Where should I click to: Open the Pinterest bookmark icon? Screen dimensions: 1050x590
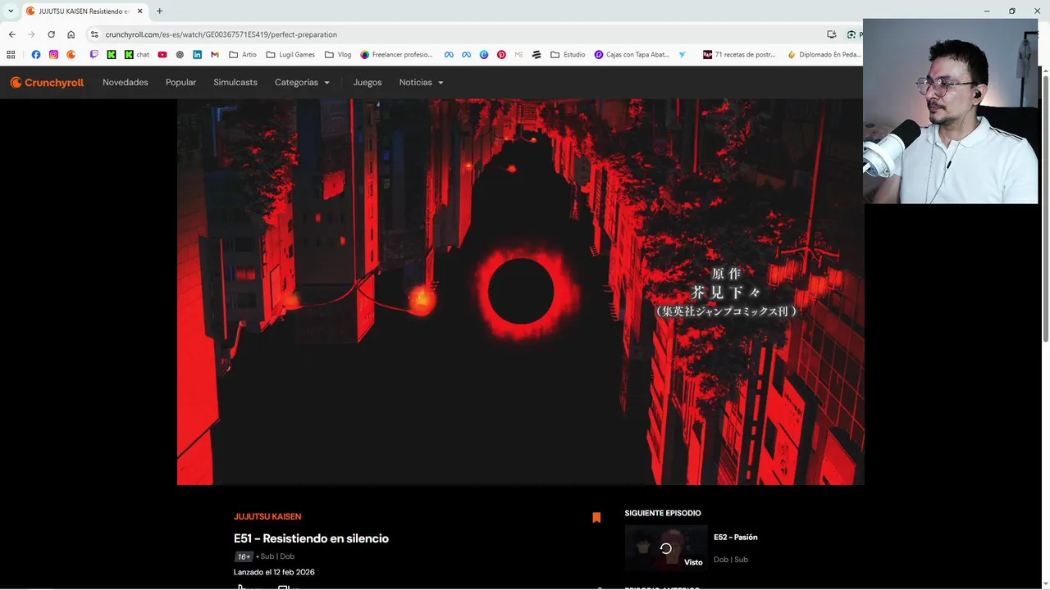[x=501, y=55]
